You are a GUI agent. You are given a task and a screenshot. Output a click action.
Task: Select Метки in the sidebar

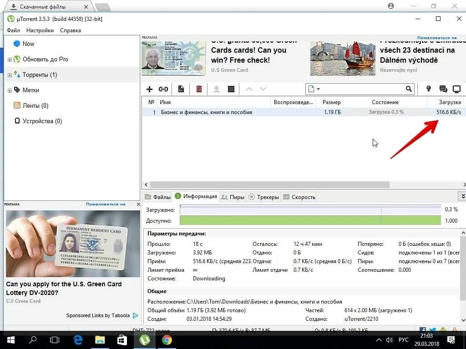31,90
